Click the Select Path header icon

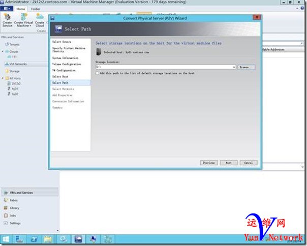click(58, 29)
